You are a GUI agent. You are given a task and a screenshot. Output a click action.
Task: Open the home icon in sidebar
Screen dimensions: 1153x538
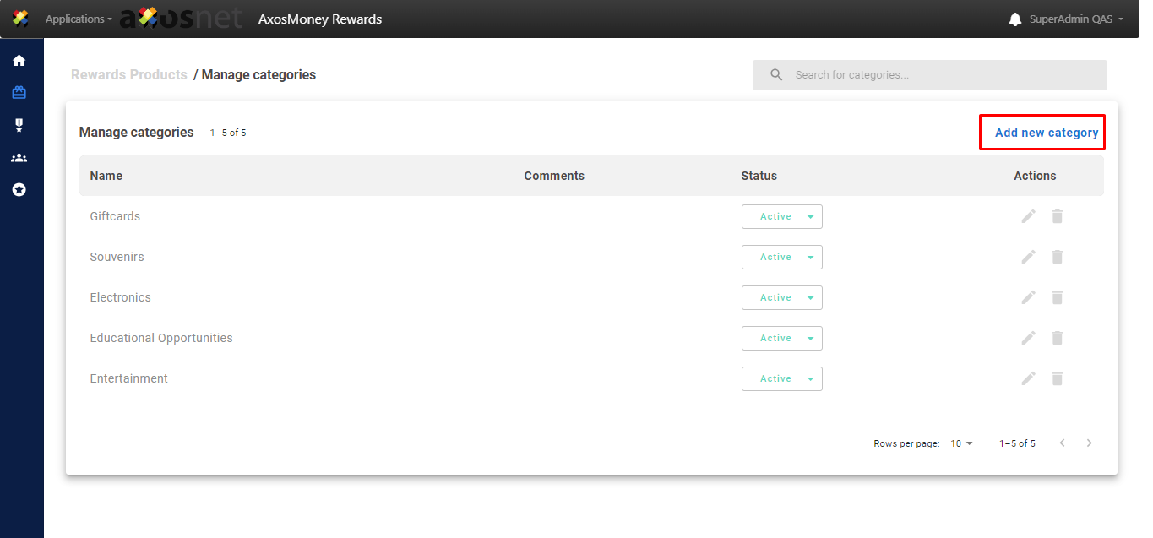19,61
